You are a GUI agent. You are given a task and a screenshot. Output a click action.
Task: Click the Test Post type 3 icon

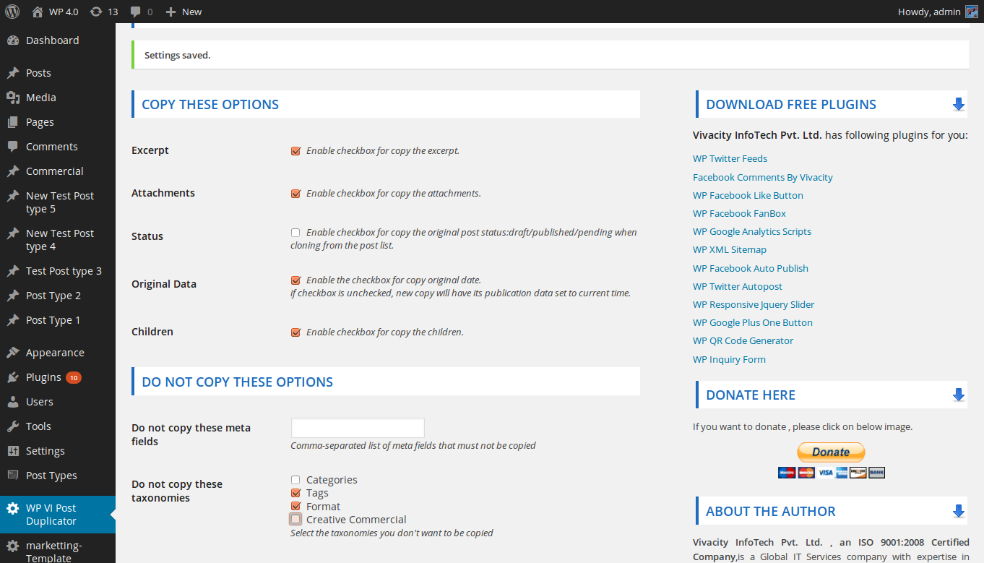click(x=12, y=271)
